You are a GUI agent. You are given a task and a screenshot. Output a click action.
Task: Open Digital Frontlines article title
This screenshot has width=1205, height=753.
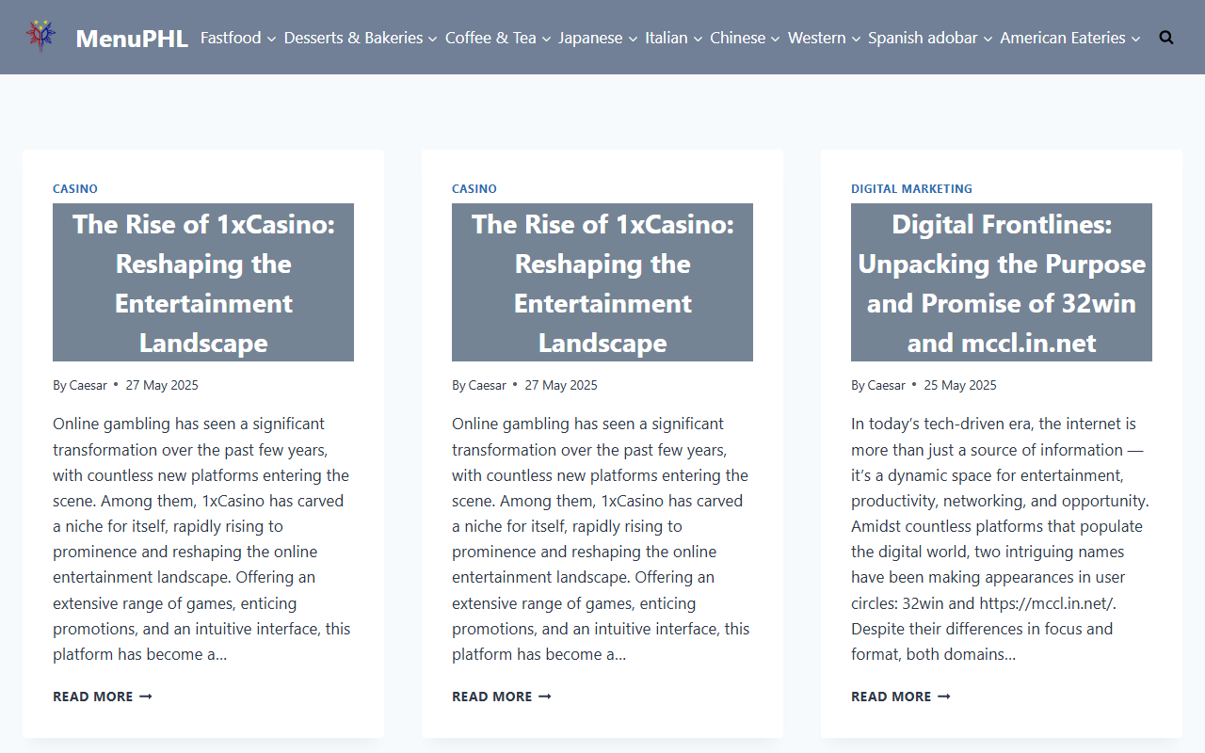coord(1002,282)
